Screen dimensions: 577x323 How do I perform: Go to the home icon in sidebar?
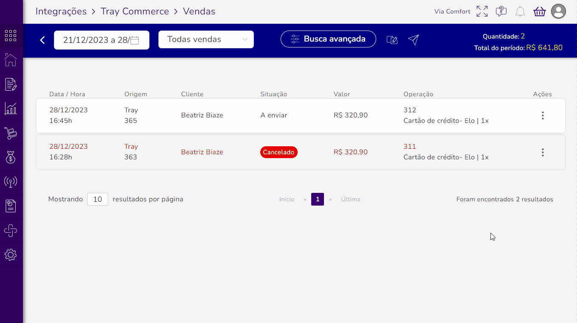(x=11, y=60)
